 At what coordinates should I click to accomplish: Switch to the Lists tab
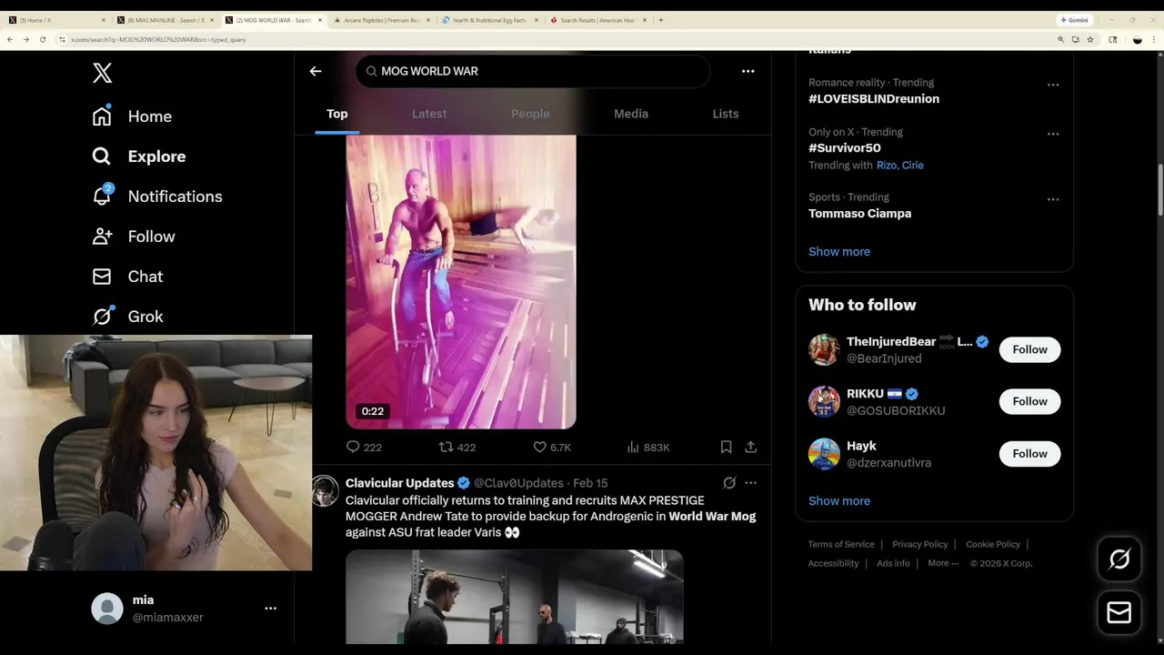click(726, 114)
